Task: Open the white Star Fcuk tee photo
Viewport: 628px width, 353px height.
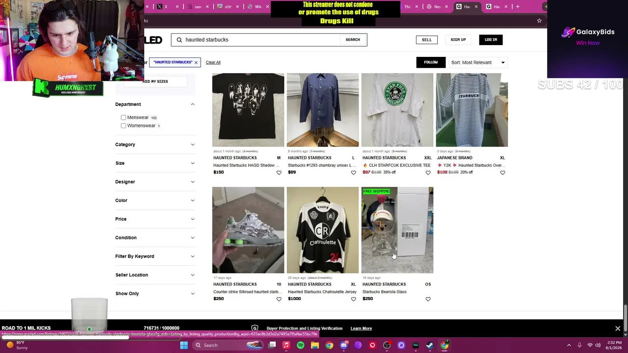Action: coord(397,110)
